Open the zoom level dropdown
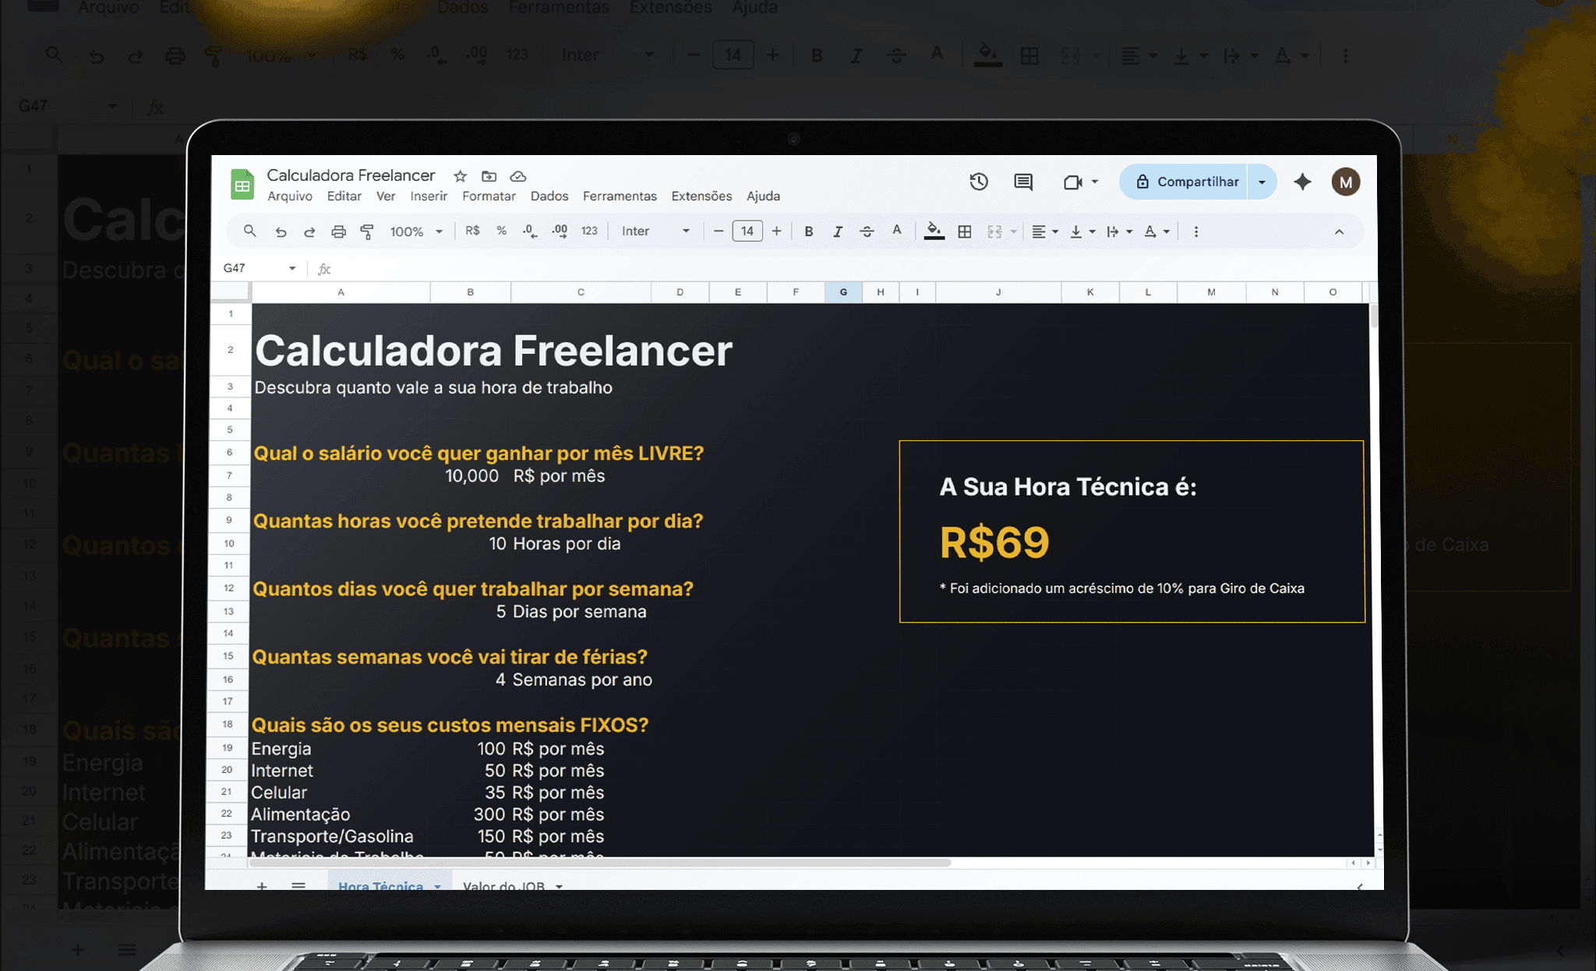Viewport: 1596px width, 971px height. coord(415,231)
